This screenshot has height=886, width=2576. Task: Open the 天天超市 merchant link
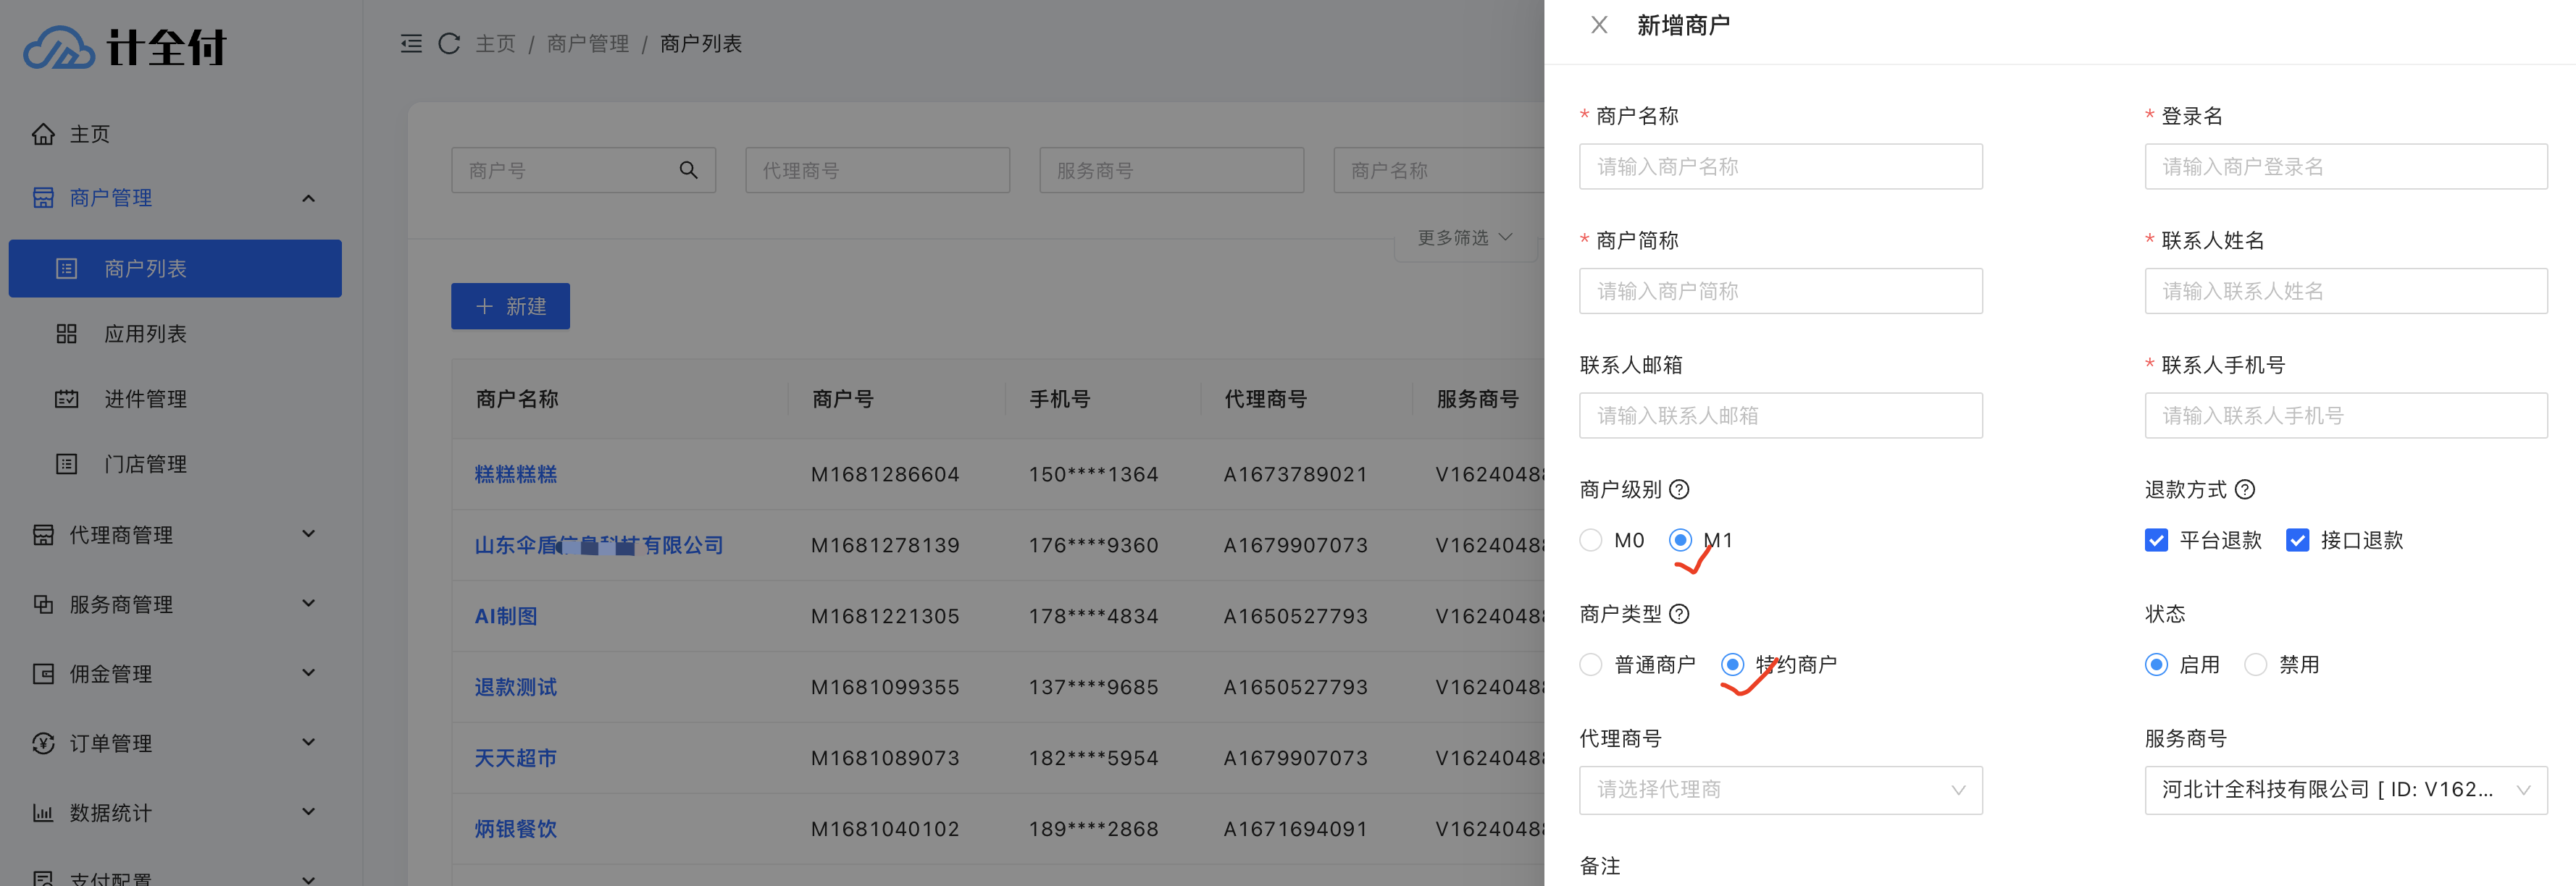click(x=515, y=758)
